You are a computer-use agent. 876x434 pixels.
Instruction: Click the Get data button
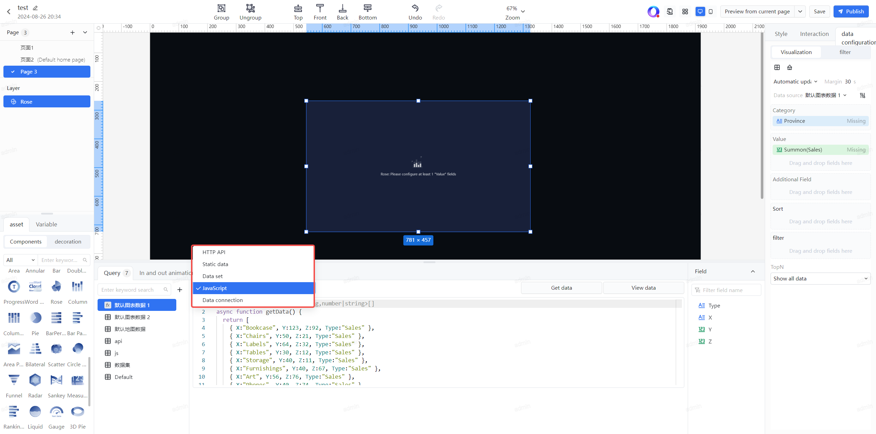click(x=561, y=288)
